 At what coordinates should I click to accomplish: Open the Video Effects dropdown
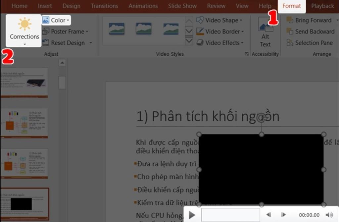(x=220, y=43)
